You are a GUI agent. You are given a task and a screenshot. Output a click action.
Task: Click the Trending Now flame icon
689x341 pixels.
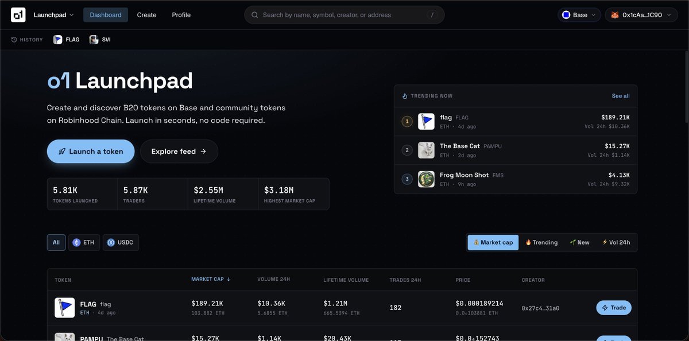[x=405, y=96]
